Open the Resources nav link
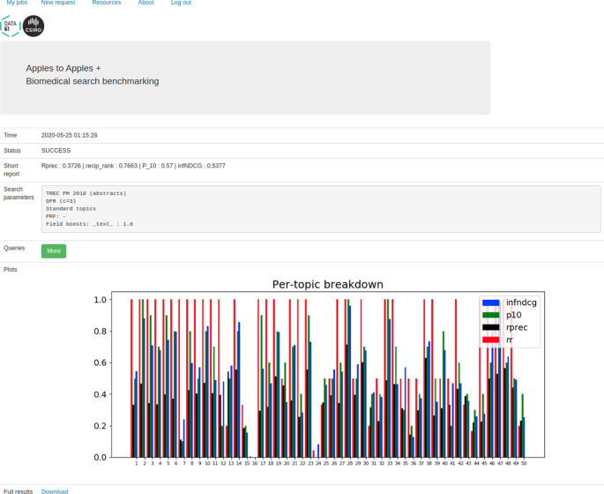 107,3
